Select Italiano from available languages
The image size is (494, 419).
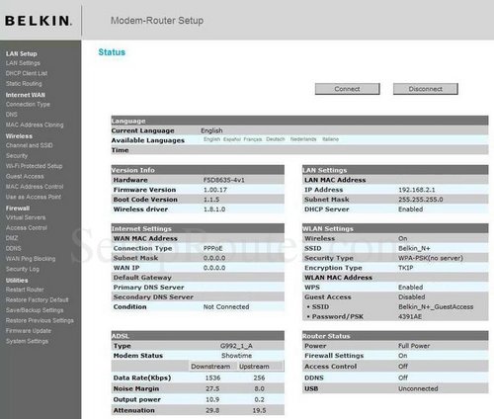330,139
